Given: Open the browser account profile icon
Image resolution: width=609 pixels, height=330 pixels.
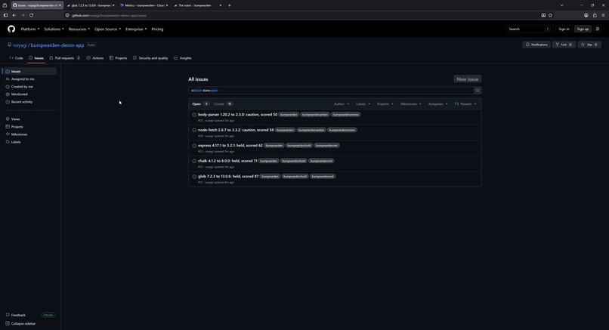Looking at the screenshot, I should (586, 15).
